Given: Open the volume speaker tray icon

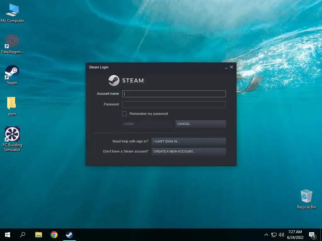Looking at the screenshot, I should tap(281, 235).
